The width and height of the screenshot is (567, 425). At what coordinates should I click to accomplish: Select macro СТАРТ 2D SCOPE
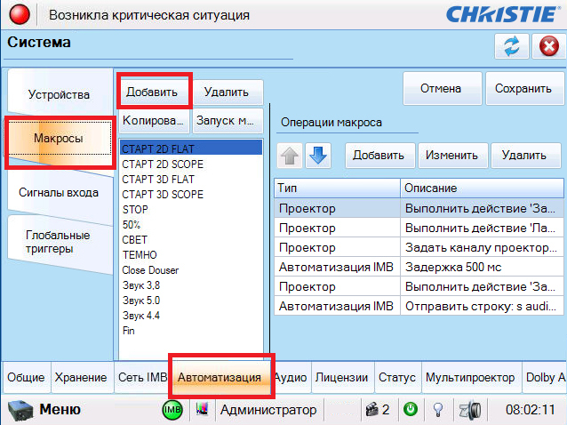click(190, 164)
